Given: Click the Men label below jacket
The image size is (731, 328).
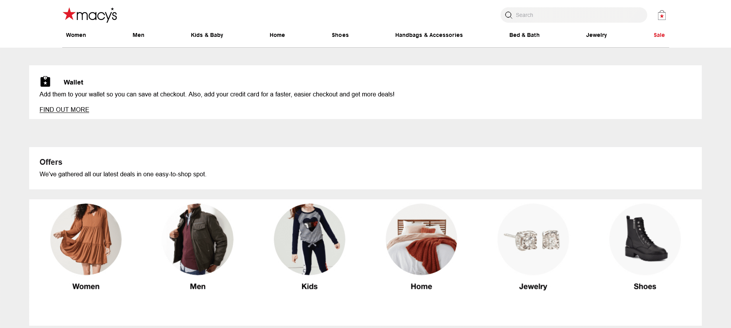Looking at the screenshot, I should (x=198, y=287).
